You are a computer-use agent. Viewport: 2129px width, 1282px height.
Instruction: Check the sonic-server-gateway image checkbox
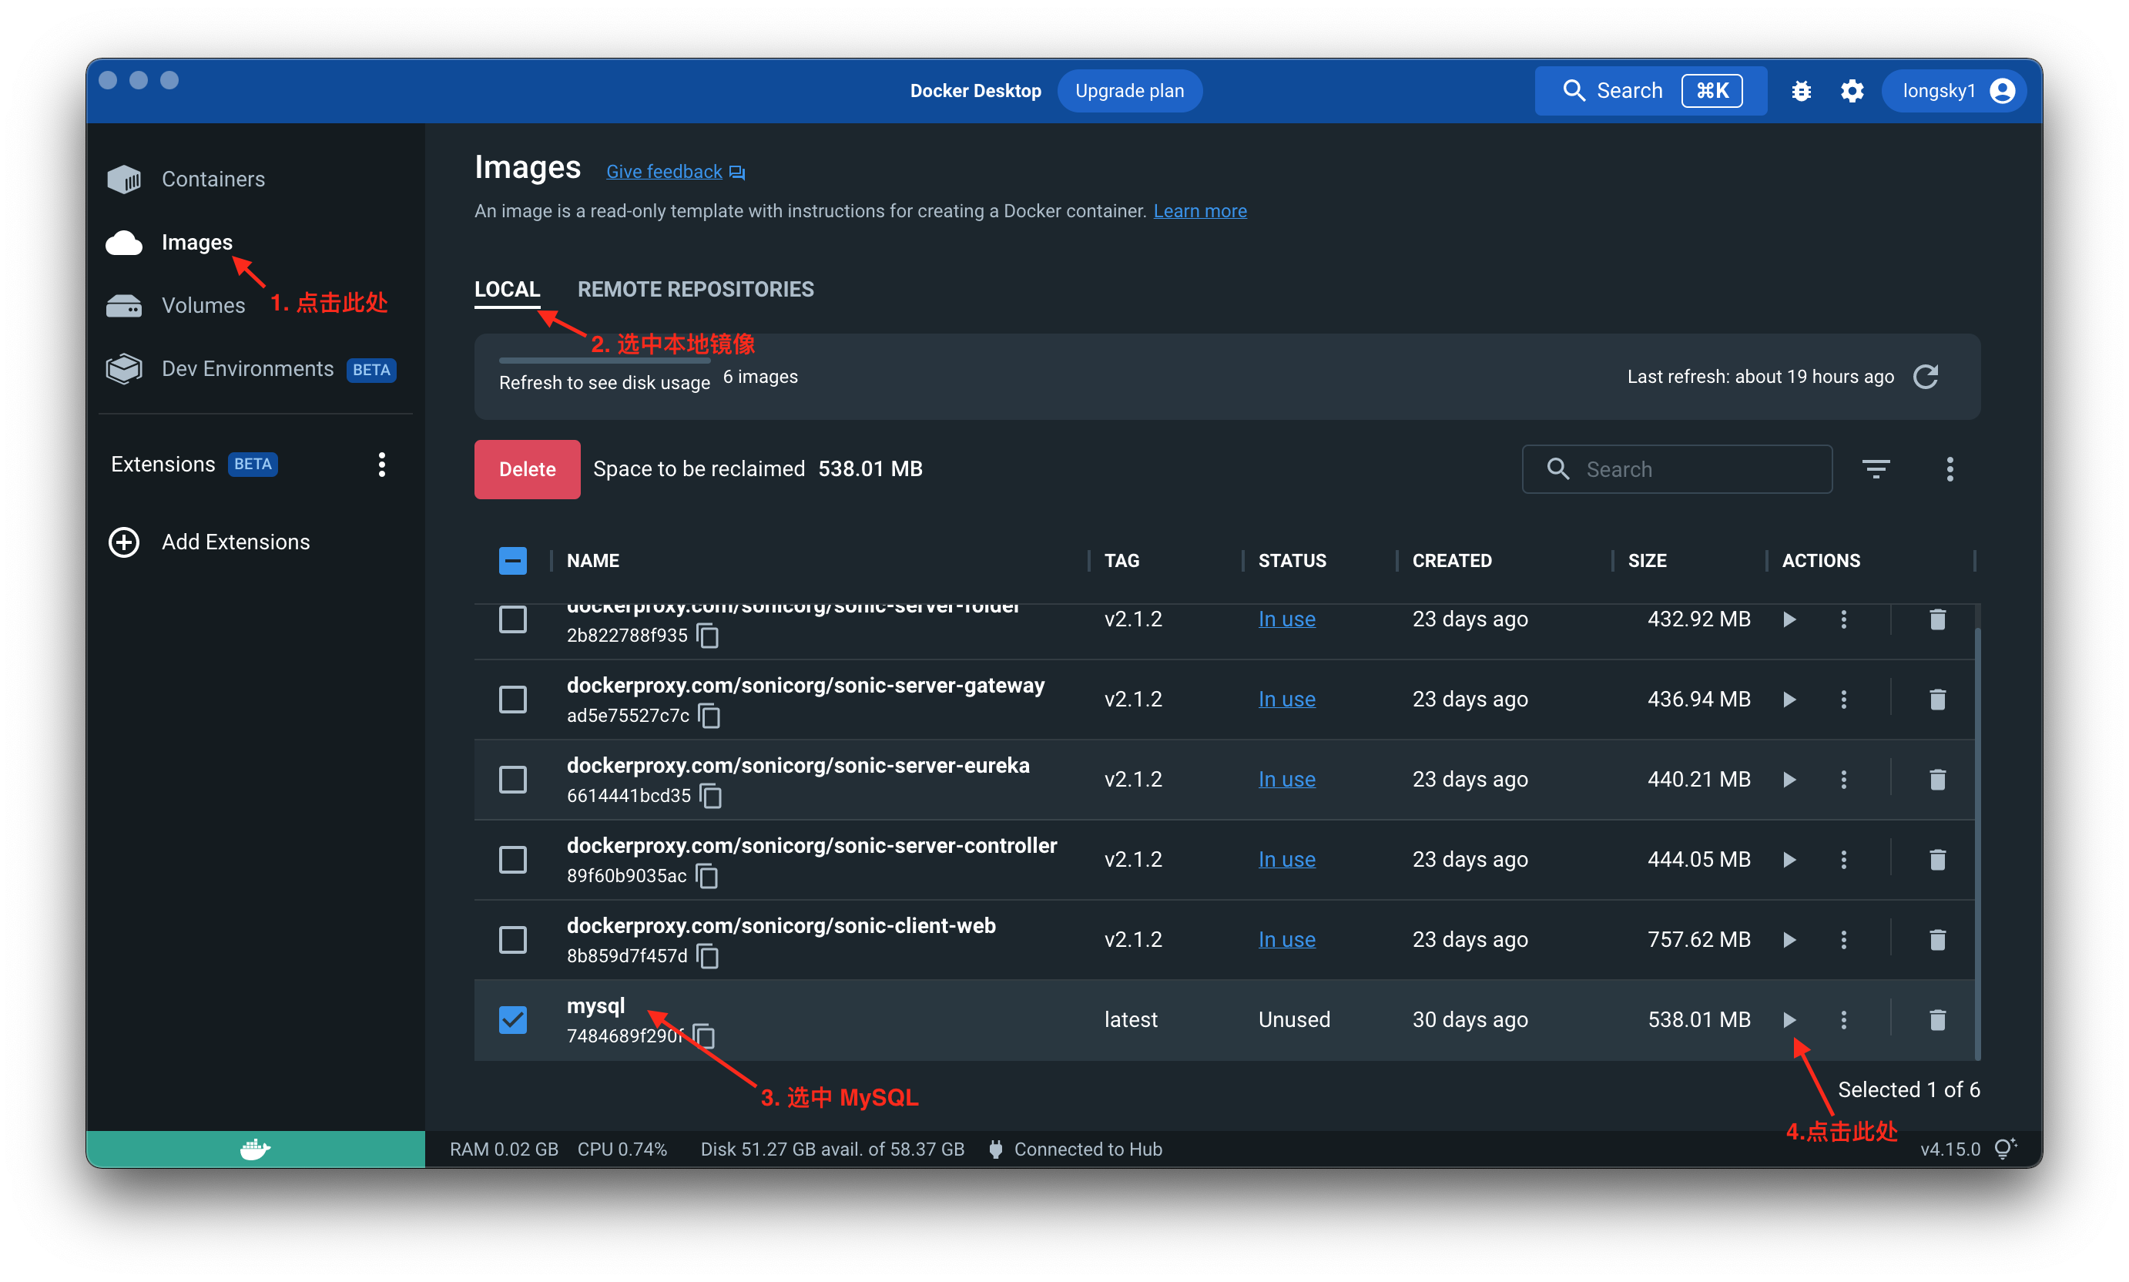tap(512, 699)
